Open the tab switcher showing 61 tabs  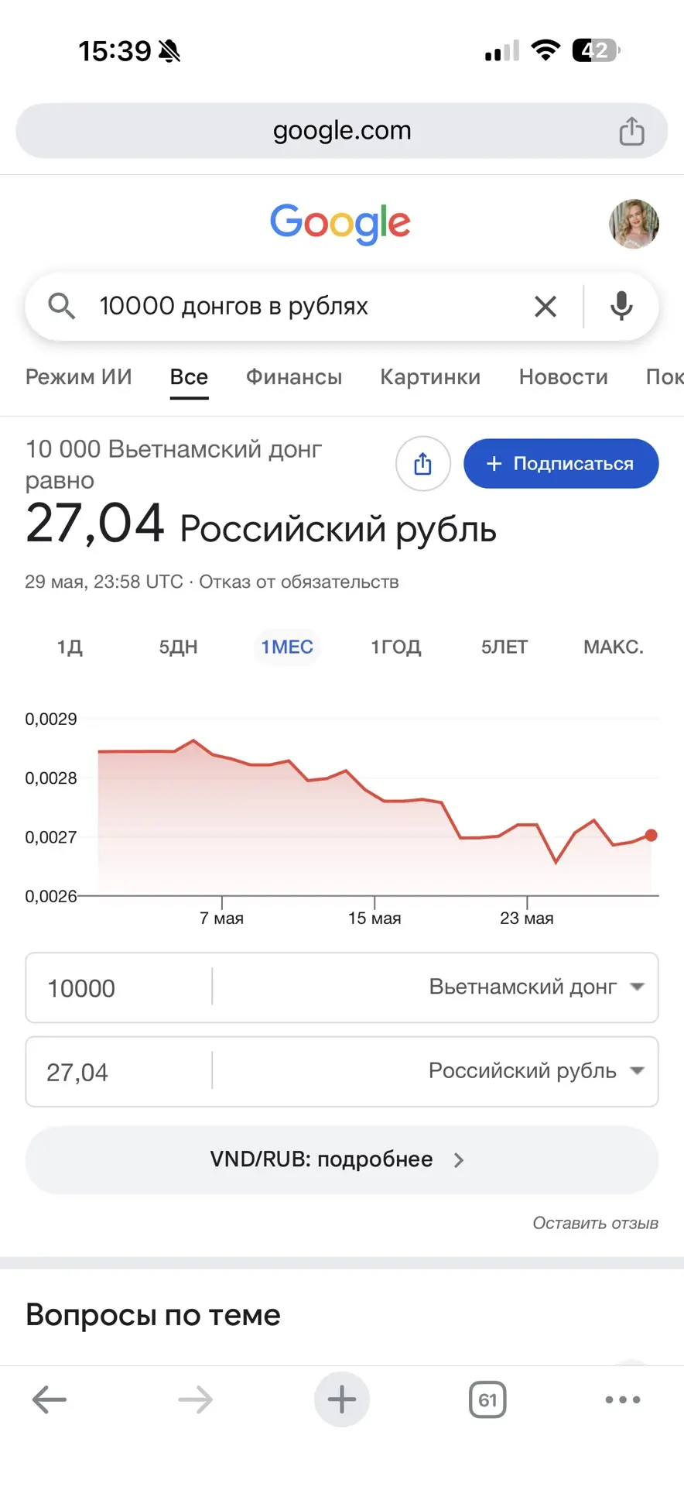487,1399
